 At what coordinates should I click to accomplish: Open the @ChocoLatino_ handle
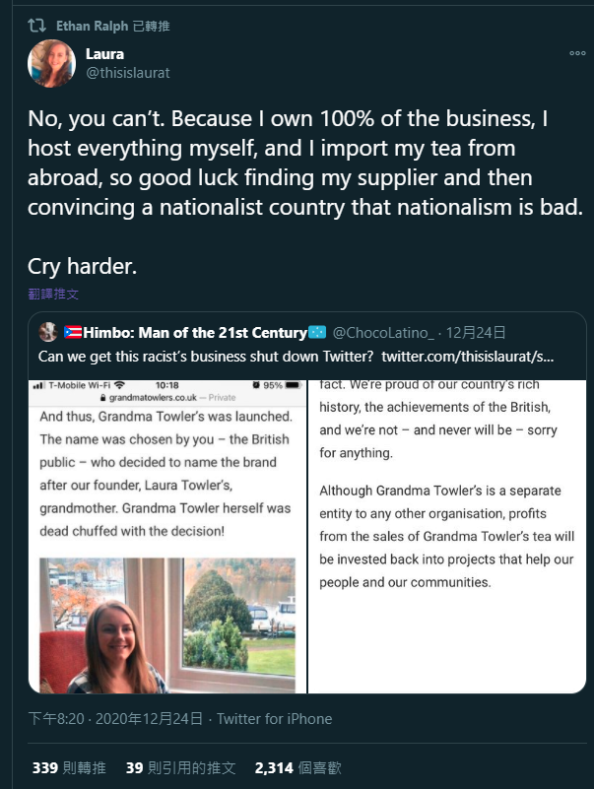click(x=382, y=333)
